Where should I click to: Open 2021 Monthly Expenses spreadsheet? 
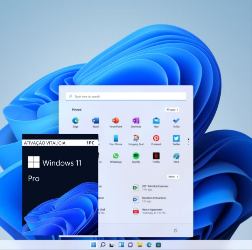(x=150, y=188)
